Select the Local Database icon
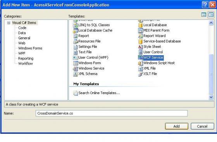Screen dimensions: 217x142 click(140, 25)
